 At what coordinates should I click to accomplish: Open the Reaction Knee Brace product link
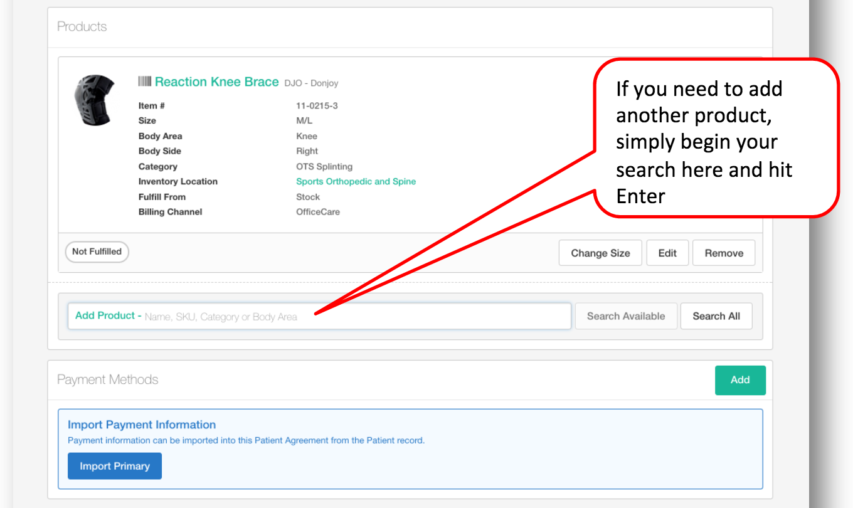(216, 82)
